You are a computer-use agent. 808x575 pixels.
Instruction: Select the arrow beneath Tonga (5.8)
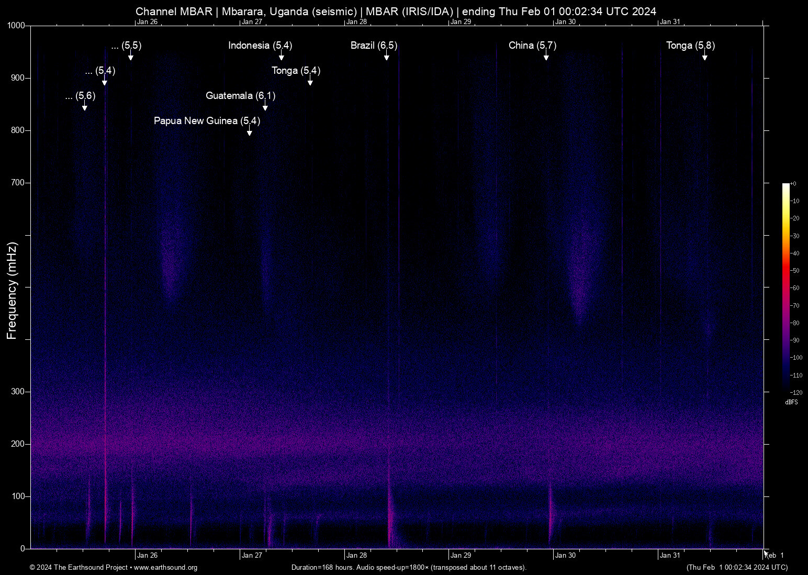coord(704,57)
